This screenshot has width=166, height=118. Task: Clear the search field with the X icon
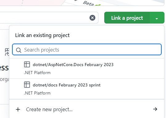pyautogui.click(x=92, y=18)
